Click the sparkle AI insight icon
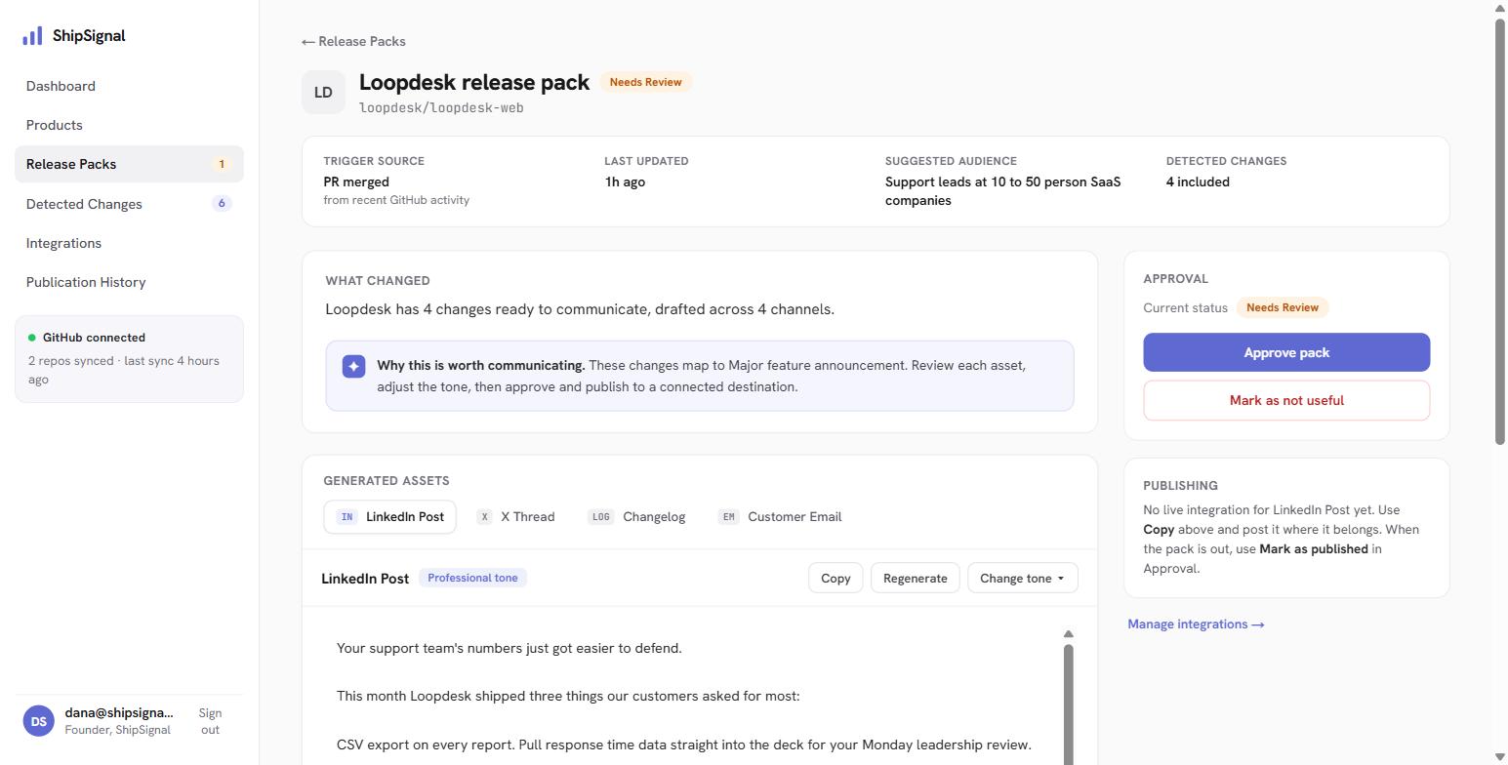Viewport: 1508px width, 765px height. [x=354, y=366]
